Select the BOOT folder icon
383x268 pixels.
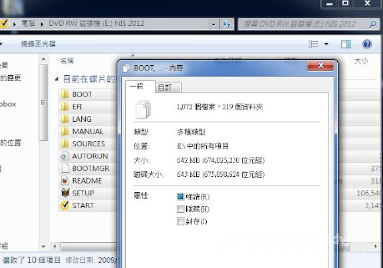click(64, 94)
